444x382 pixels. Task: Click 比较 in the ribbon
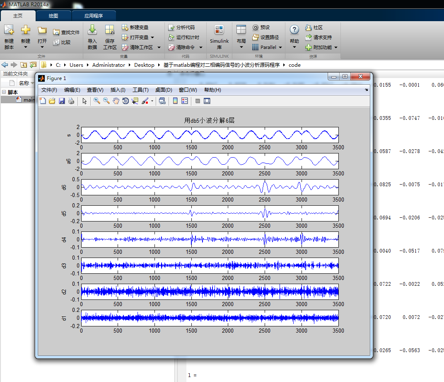(x=62, y=42)
